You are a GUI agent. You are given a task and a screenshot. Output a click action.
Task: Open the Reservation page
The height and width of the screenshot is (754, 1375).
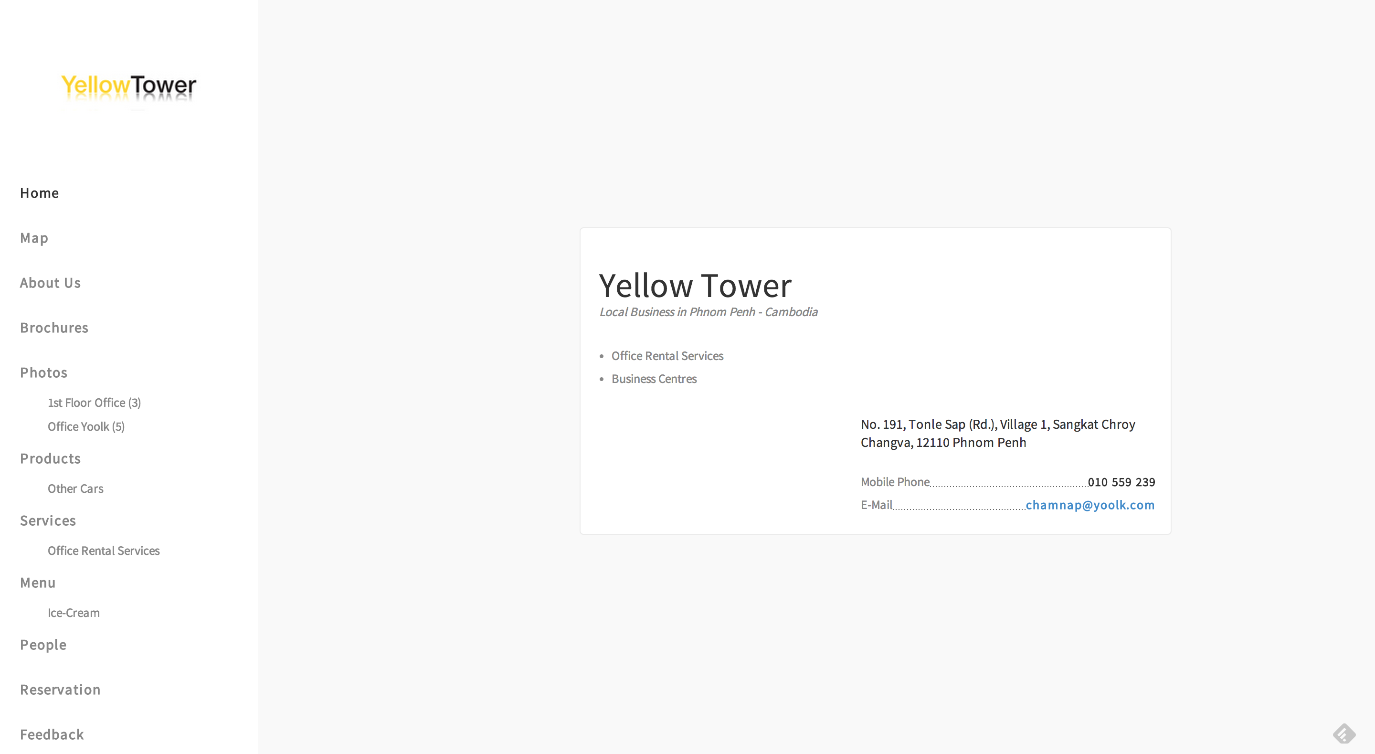click(60, 690)
